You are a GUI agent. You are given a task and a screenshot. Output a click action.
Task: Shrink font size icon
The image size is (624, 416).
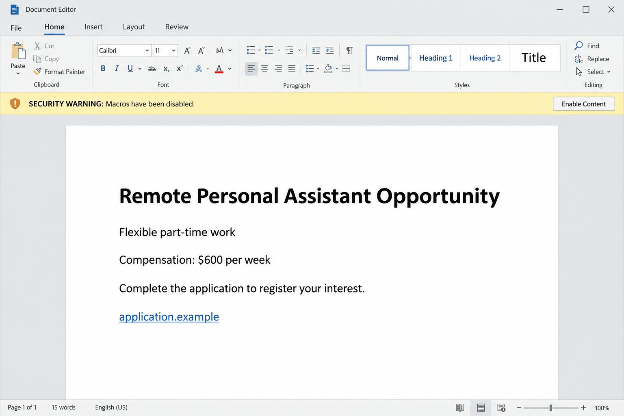pos(201,50)
